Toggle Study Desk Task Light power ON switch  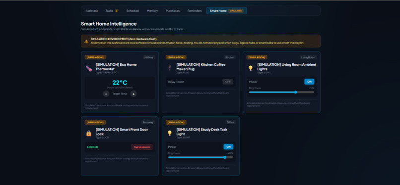coord(228,147)
